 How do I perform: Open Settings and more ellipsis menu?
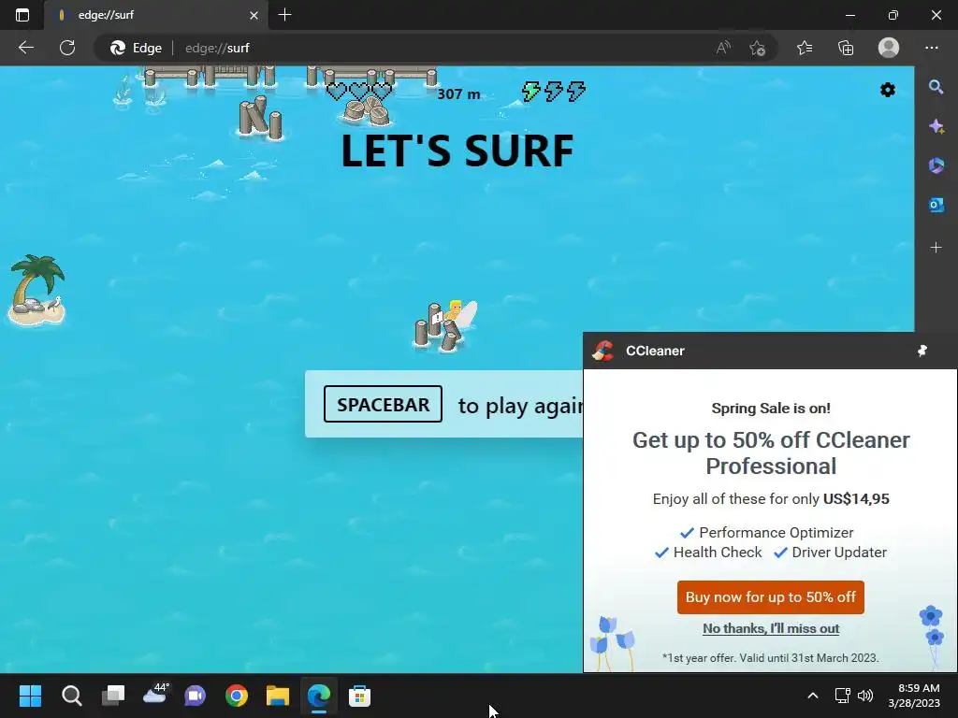coord(931,48)
